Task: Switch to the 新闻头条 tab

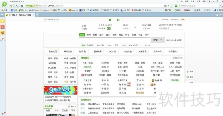Action: (68, 52)
